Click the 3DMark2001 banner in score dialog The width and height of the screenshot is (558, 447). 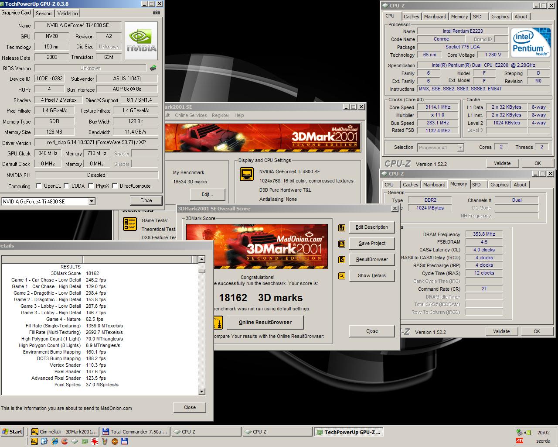coord(257,247)
